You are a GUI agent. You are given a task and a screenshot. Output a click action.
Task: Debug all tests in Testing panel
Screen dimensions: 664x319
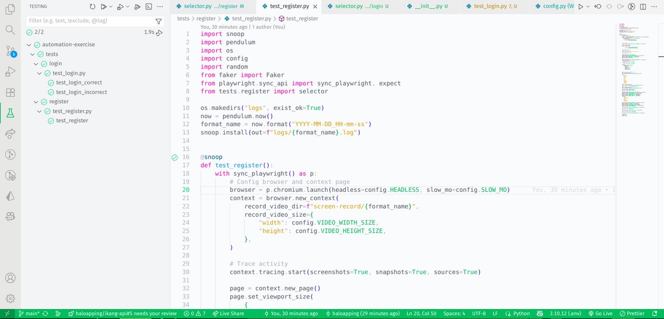point(120,7)
